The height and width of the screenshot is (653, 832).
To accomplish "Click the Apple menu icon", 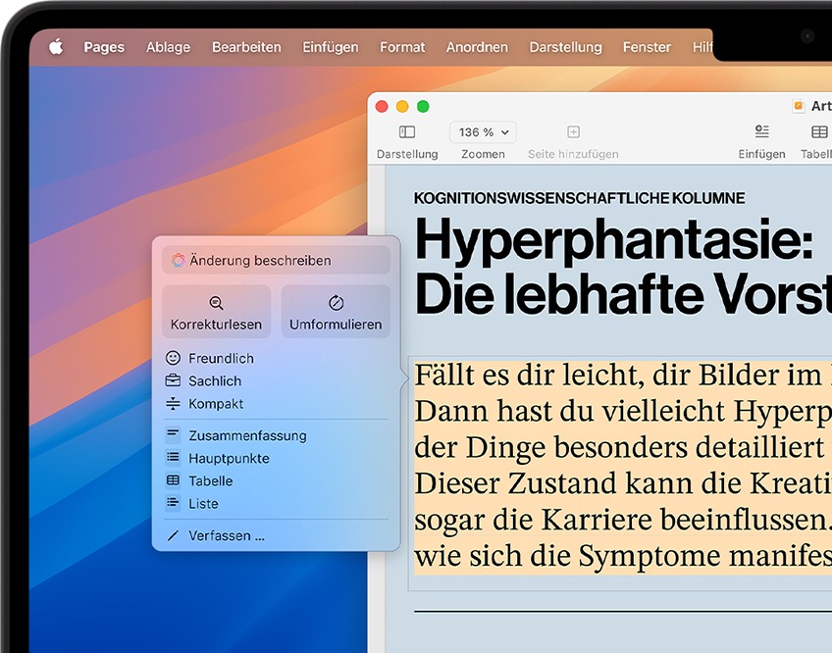I will pos(56,46).
